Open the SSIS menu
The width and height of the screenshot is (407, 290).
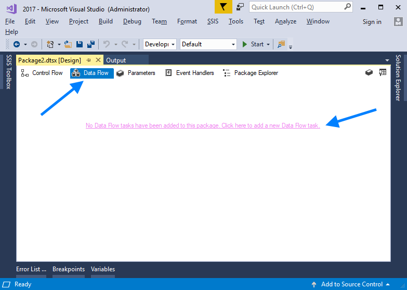click(213, 21)
